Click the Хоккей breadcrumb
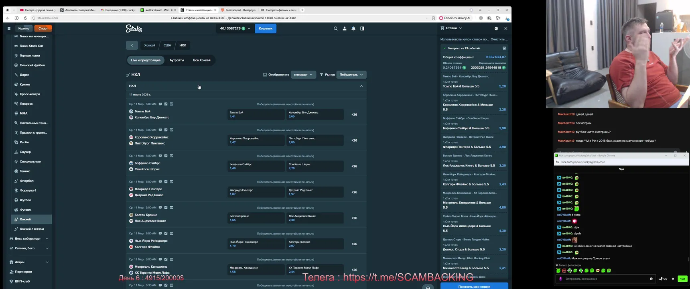The height and width of the screenshot is (289, 690). (x=150, y=45)
